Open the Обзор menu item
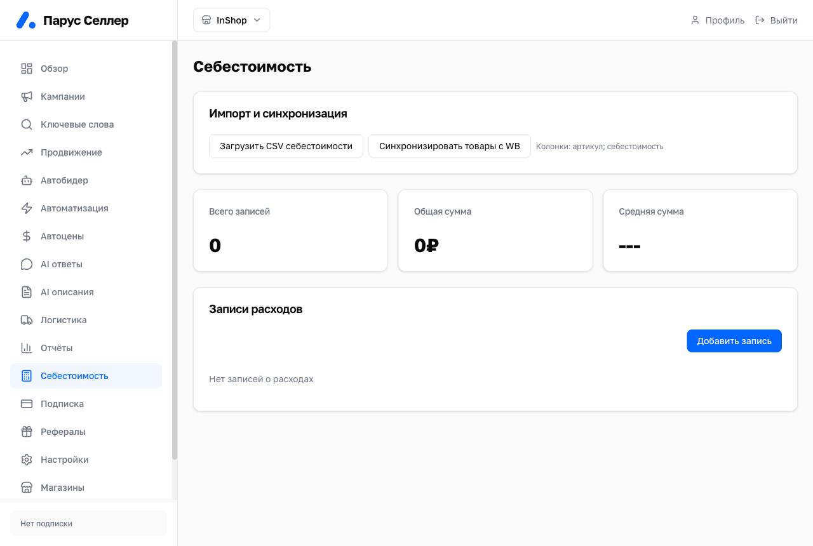813x546 pixels. tap(86, 69)
